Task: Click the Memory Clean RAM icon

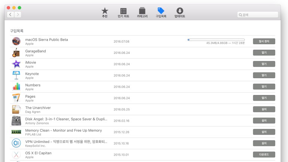Action: point(16,132)
